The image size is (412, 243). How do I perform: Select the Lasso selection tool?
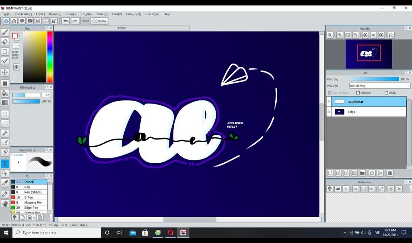[x=5, y=123]
